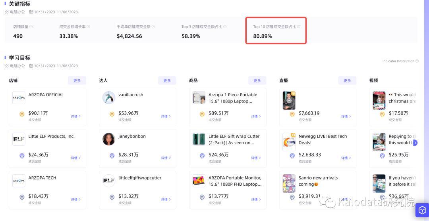Click ARZOPA TECH shop logo
This screenshot has height=221, width=429.
point(19,181)
